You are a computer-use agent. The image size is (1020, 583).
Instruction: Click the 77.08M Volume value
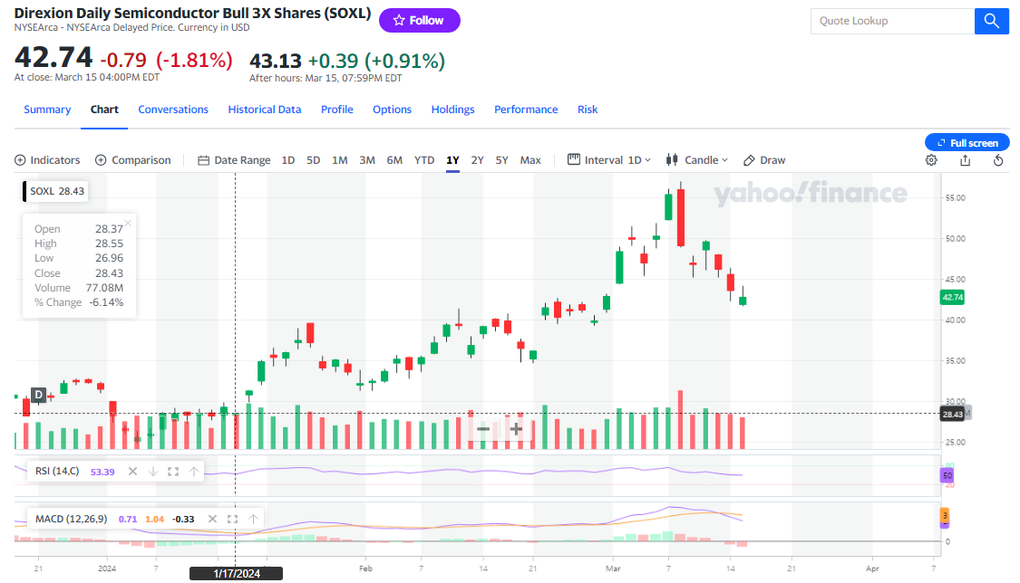click(x=104, y=288)
